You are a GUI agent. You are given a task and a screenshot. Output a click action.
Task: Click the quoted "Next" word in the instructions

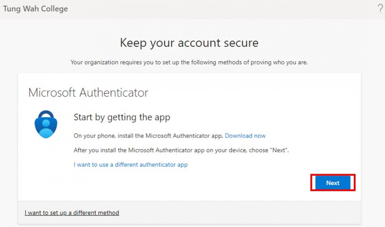[279, 150]
